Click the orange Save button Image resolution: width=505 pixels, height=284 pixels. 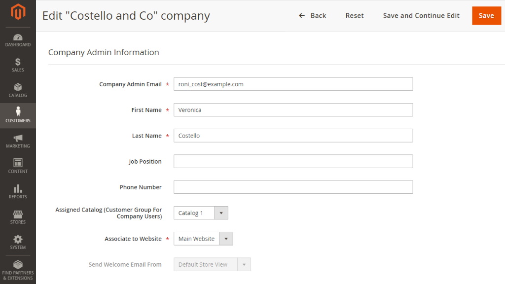[486, 16]
